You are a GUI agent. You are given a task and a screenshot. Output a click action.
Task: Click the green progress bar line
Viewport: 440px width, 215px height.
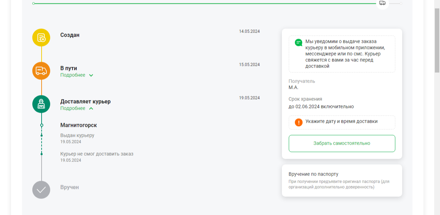[x=205, y=3]
